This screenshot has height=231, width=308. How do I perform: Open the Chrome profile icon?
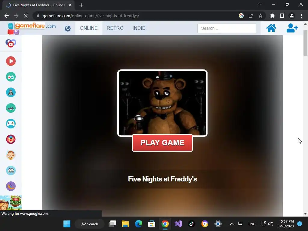pos(292,16)
